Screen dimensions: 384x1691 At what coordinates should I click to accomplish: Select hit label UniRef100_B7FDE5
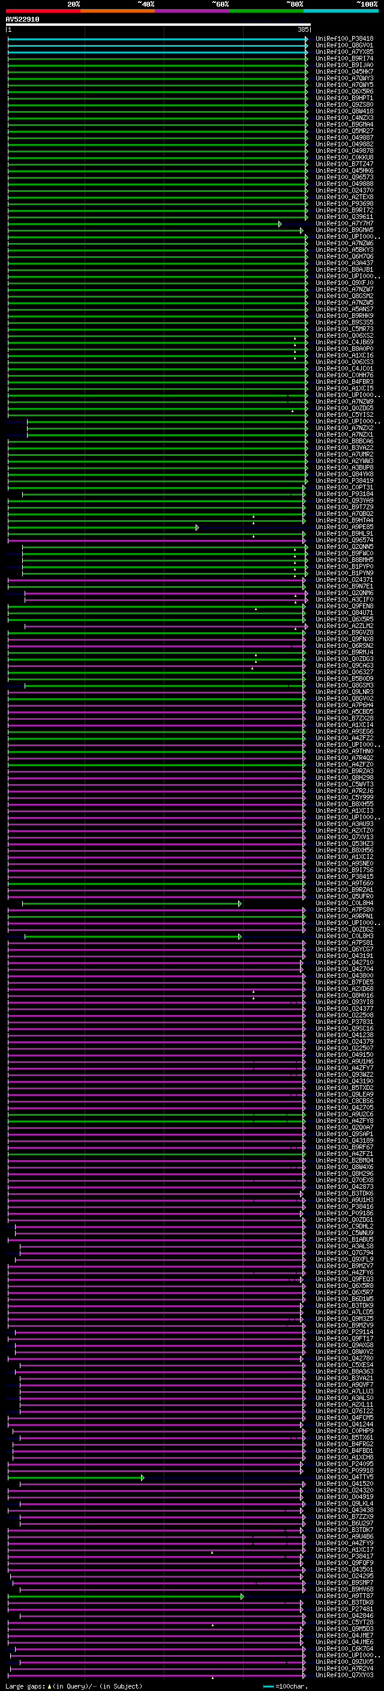pos(344,983)
